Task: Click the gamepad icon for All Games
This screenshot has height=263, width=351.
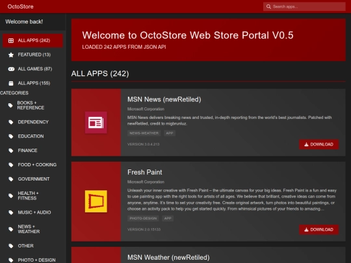Action: 11,69
